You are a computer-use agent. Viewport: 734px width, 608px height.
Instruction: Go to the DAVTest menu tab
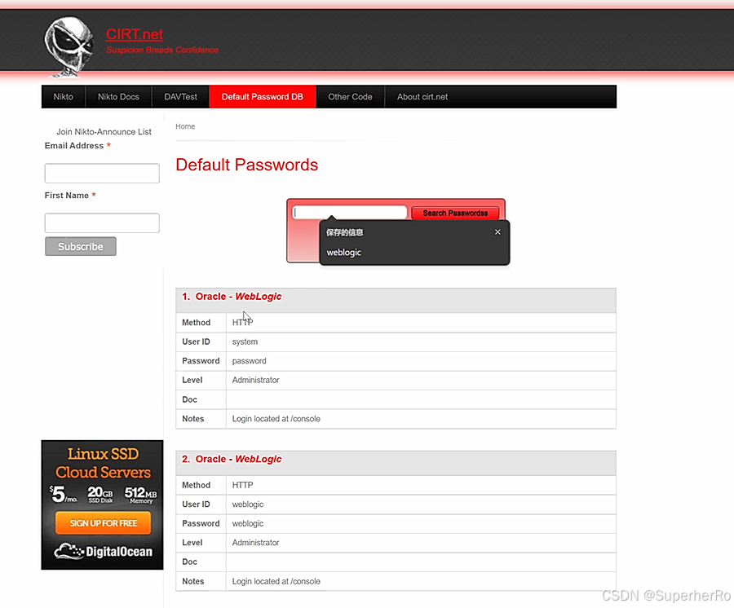tap(180, 97)
